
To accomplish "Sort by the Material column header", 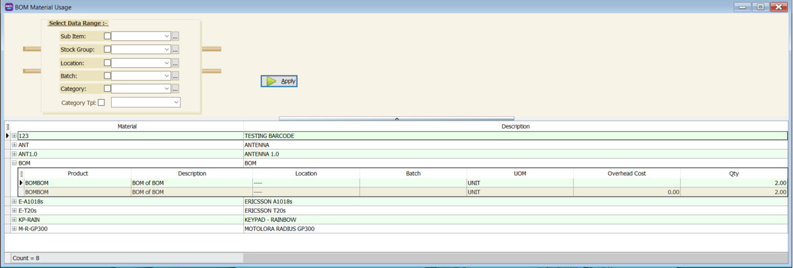I will [127, 126].
